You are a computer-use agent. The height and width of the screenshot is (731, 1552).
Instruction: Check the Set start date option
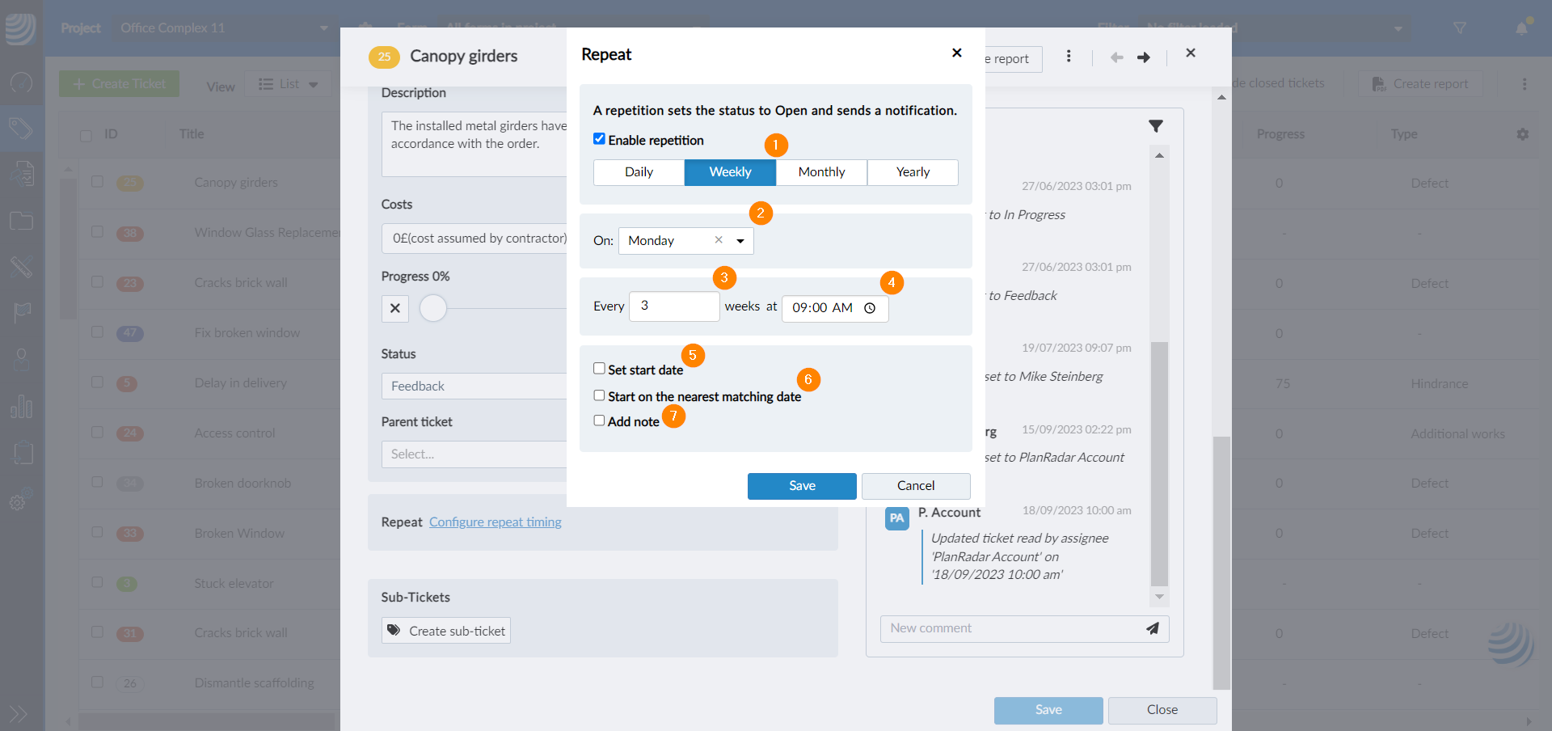point(599,369)
